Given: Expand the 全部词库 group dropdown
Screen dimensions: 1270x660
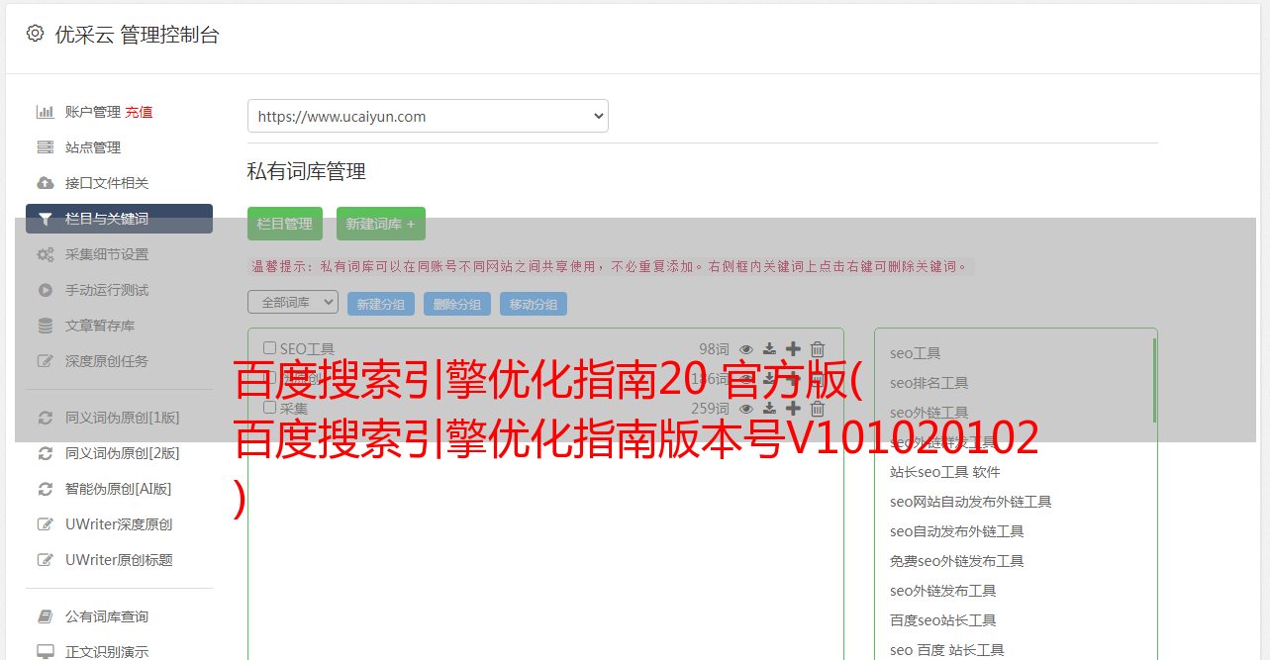Looking at the screenshot, I should pyautogui.click(x=293, y=302).
